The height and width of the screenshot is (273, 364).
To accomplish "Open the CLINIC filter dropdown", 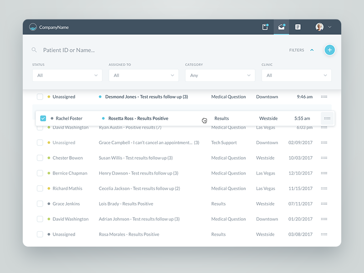I will 296,75.
